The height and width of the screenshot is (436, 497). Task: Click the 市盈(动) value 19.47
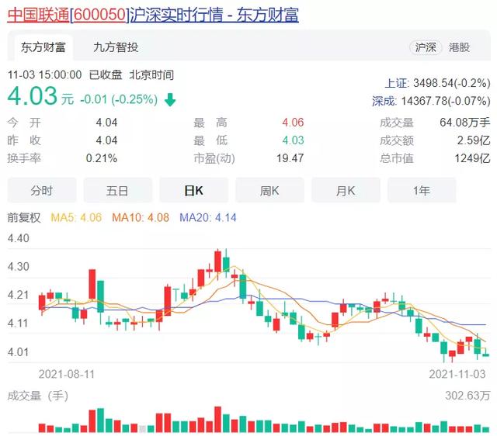[x=290, y=158]
